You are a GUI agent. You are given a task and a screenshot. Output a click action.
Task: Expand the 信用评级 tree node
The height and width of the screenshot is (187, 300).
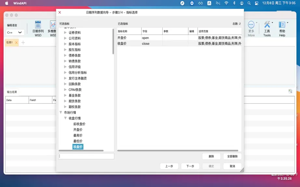click(x=65, y=67)
